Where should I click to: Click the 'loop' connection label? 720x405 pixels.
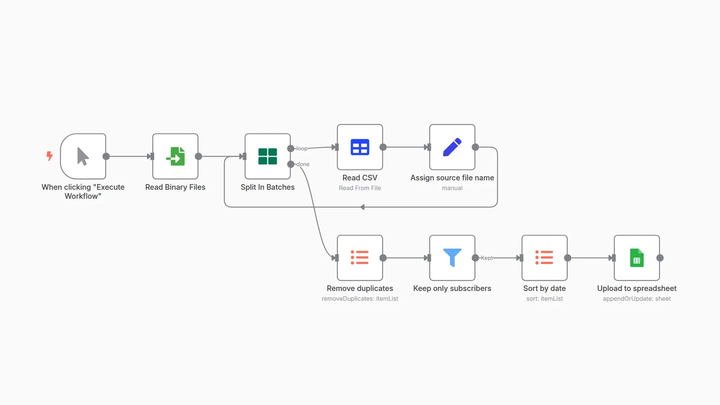click(301, 148)
